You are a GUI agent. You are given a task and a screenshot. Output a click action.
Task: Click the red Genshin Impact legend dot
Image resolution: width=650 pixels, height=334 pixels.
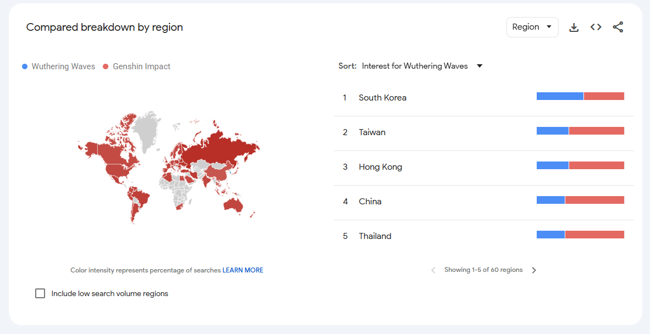(106, 66)
